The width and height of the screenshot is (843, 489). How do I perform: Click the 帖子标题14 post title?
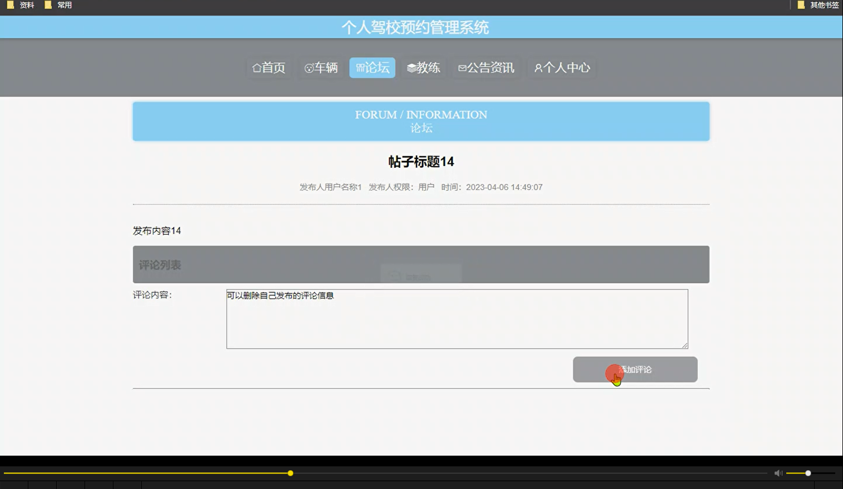pos(420,162)
